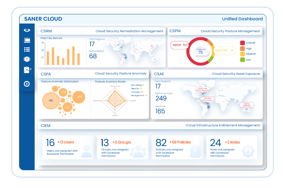The height and width of the screenshot is (188, 283).
Task: Click the report chart icon in sidebar
Action: tap(27, 70)
